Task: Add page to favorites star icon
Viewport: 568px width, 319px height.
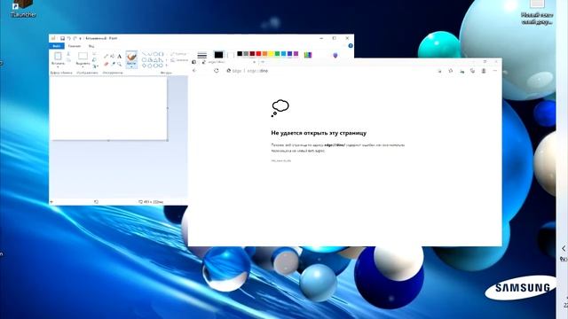Action: [439, 71]
